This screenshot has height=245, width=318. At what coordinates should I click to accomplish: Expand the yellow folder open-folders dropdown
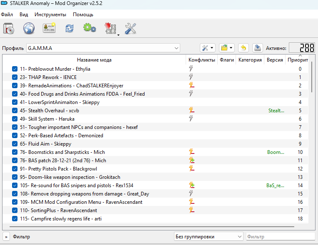(226, 48)
